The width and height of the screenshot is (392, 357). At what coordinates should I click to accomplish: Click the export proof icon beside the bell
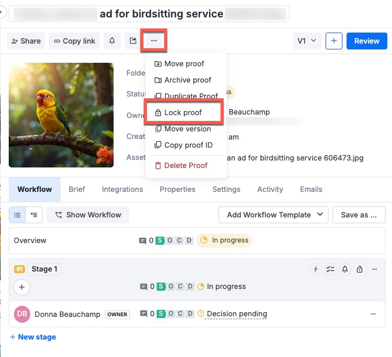pyautogui.click(x=133, y=41)
